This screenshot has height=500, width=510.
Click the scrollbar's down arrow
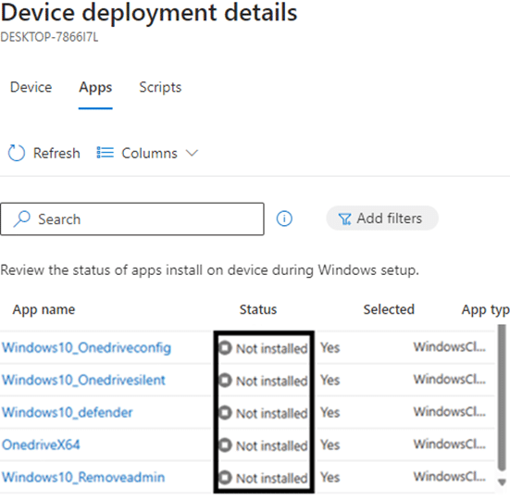pyautogui.click(x=503, y=481)
